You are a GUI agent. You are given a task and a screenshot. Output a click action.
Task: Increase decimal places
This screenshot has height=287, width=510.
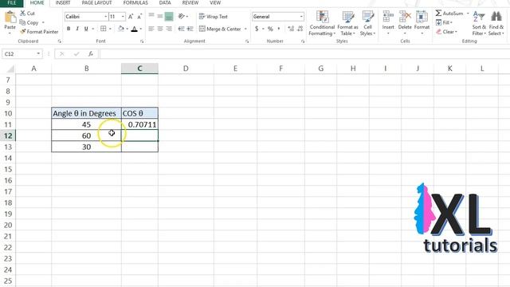(291, 29)
